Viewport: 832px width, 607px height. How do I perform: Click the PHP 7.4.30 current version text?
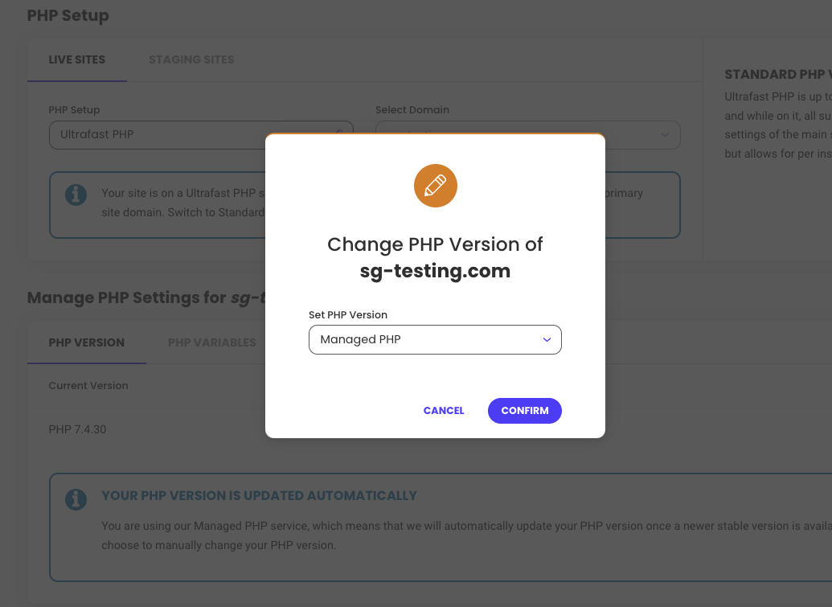pyautogui.click(x=77, y=429)
